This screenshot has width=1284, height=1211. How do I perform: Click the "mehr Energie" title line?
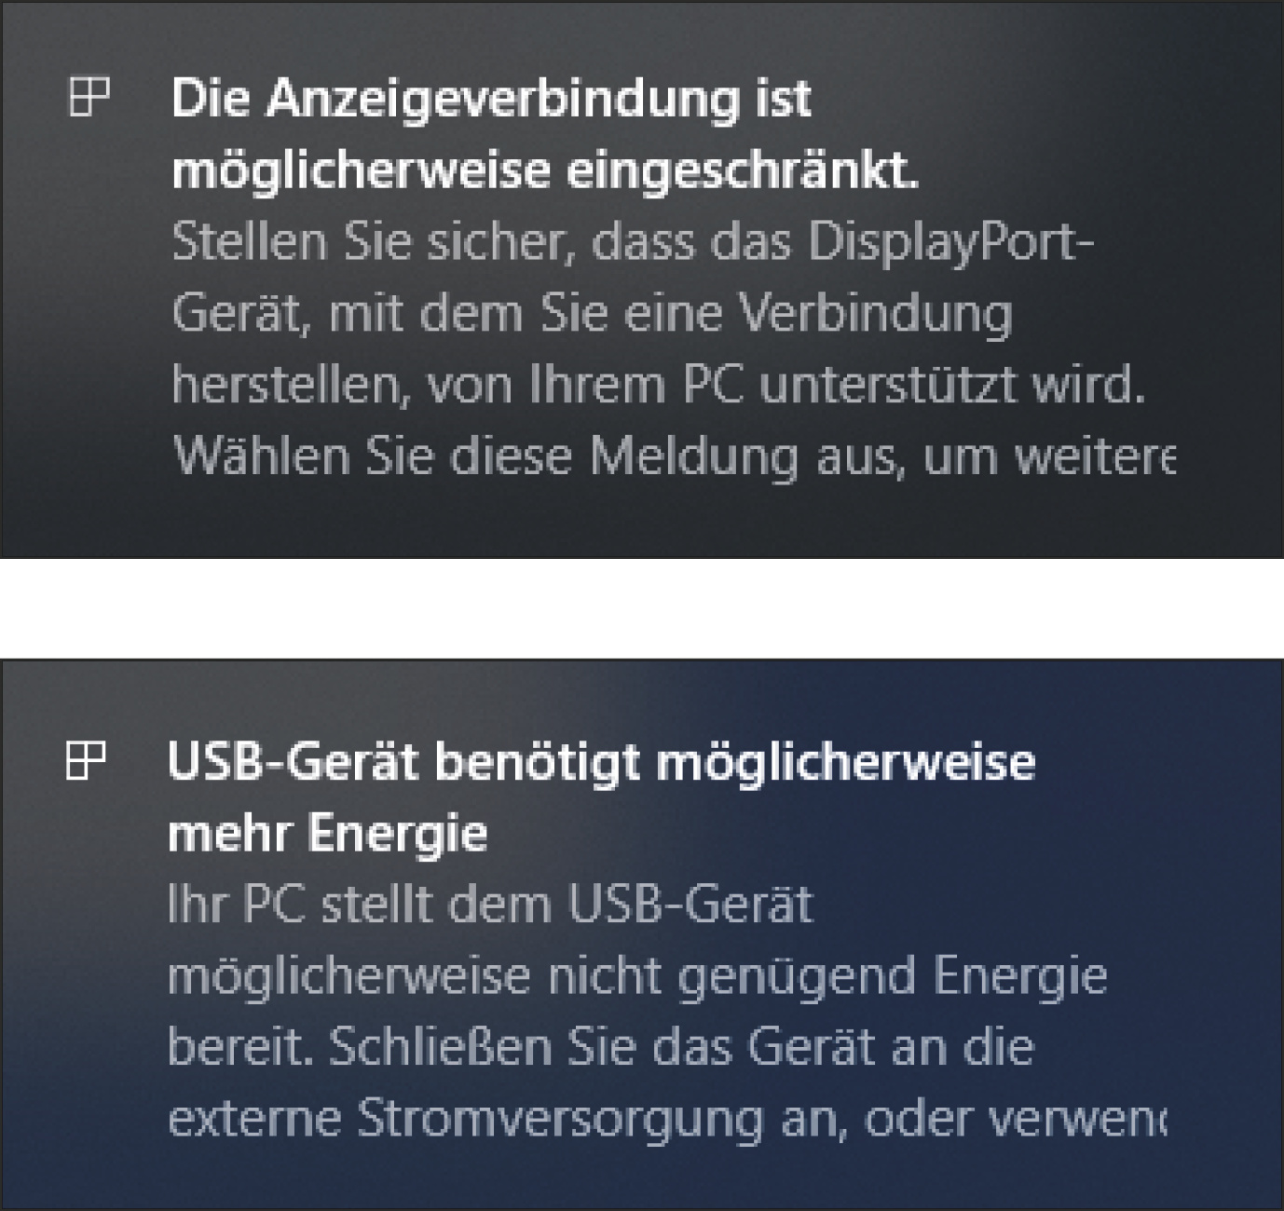327,833
